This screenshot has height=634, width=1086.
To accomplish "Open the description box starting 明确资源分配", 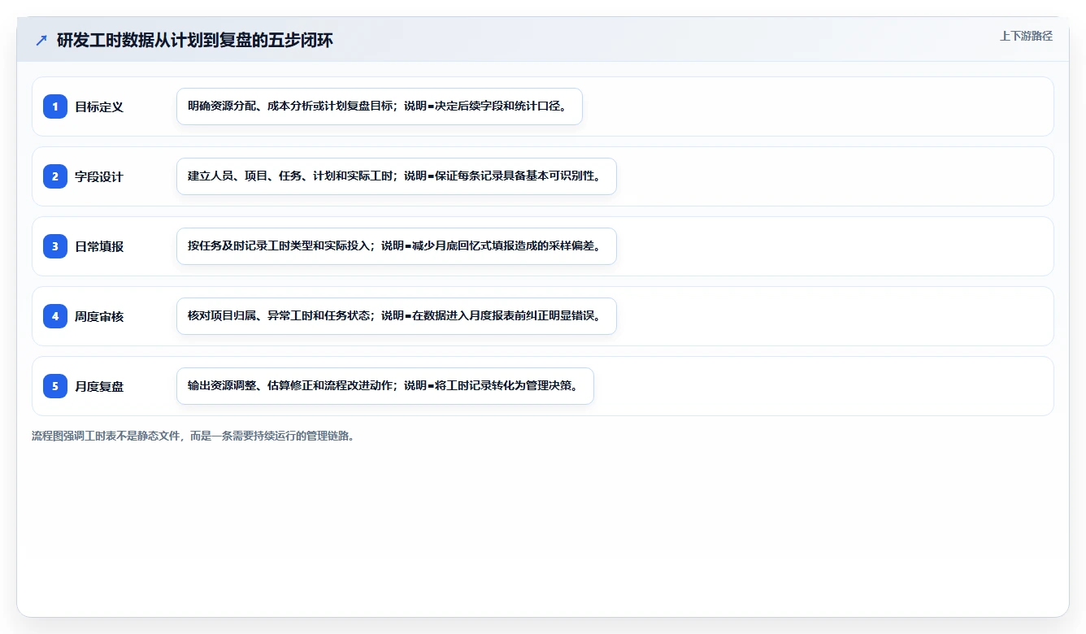I will pos(380,106).
